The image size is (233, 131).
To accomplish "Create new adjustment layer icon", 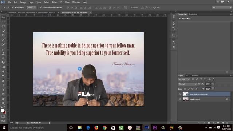I will coord(214,123).
